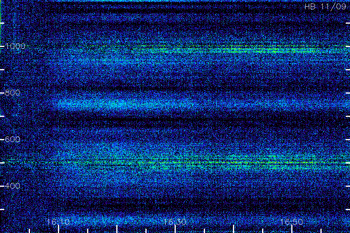
Task: Click the HB 11/09 header text
Action: pyautogui.click(x=325, y=7)
